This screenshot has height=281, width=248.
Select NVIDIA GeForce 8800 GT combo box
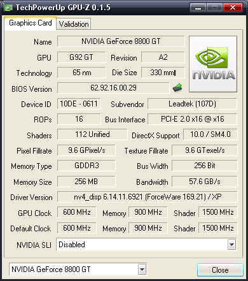pos(78,270)
